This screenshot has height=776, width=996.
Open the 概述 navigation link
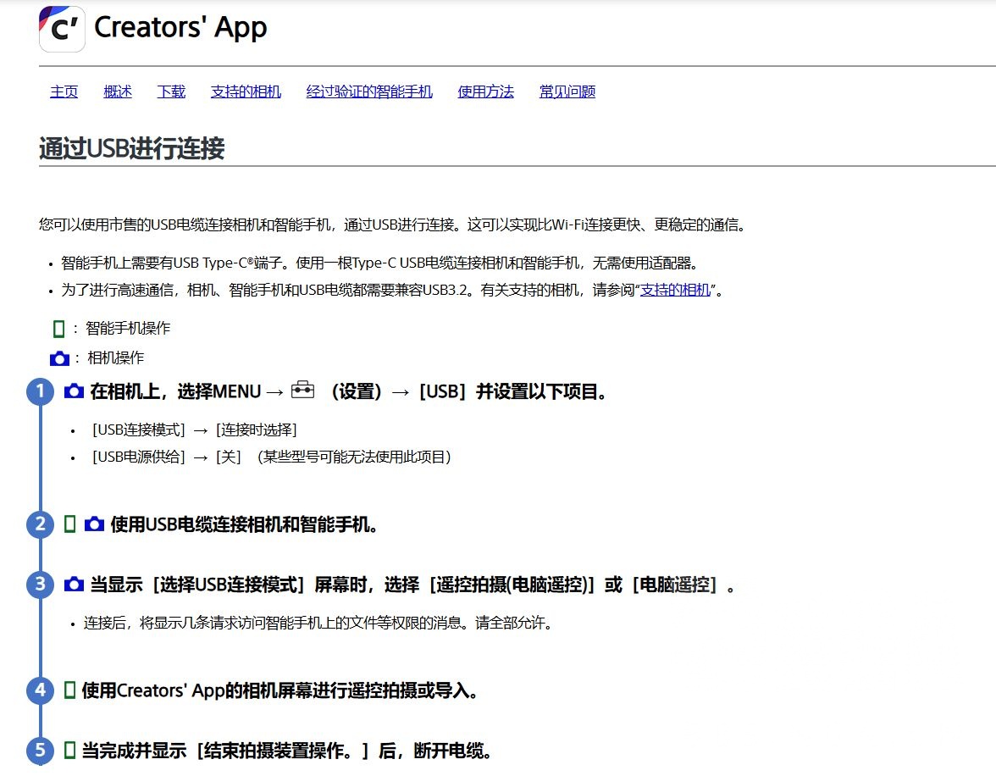118,91
